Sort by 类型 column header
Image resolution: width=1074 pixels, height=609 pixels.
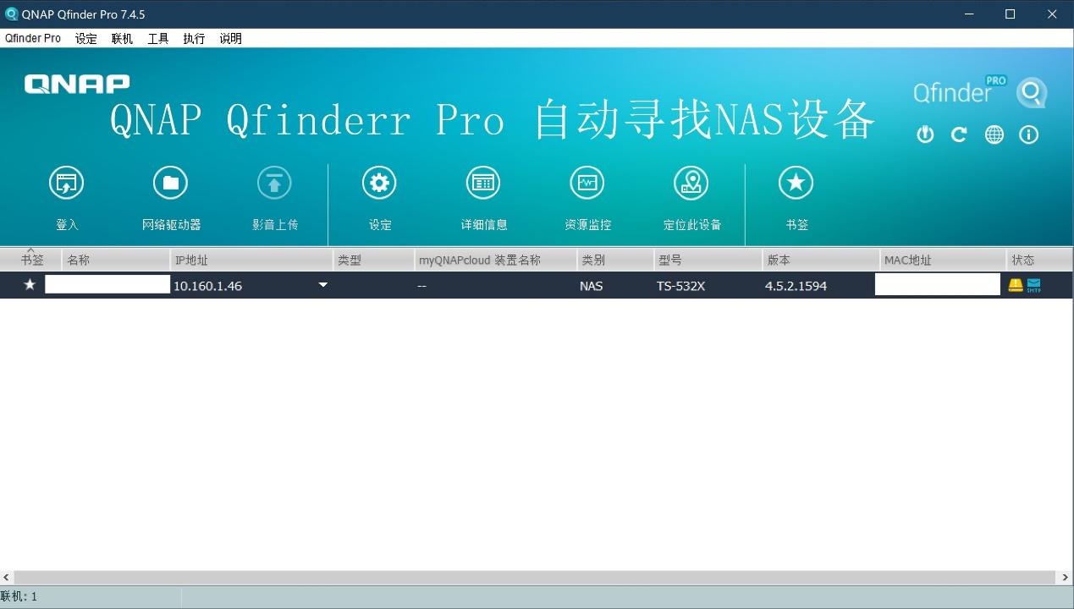[x=373, y=260]
